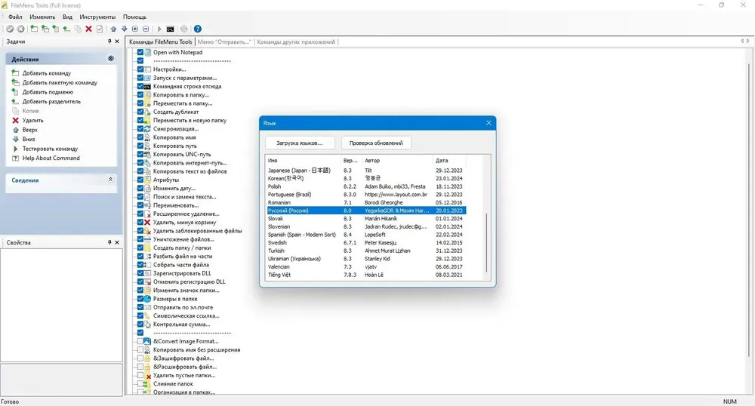Switch to Меню "Отправить..." tab
Screen dimensions: 755x406
224,42
